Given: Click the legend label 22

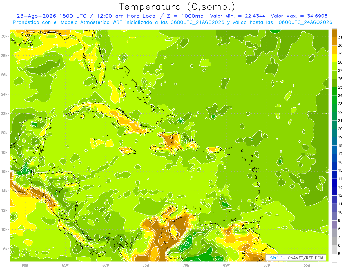Looking at the screenshot, I should pyautogui.click(x=340, y=112).
